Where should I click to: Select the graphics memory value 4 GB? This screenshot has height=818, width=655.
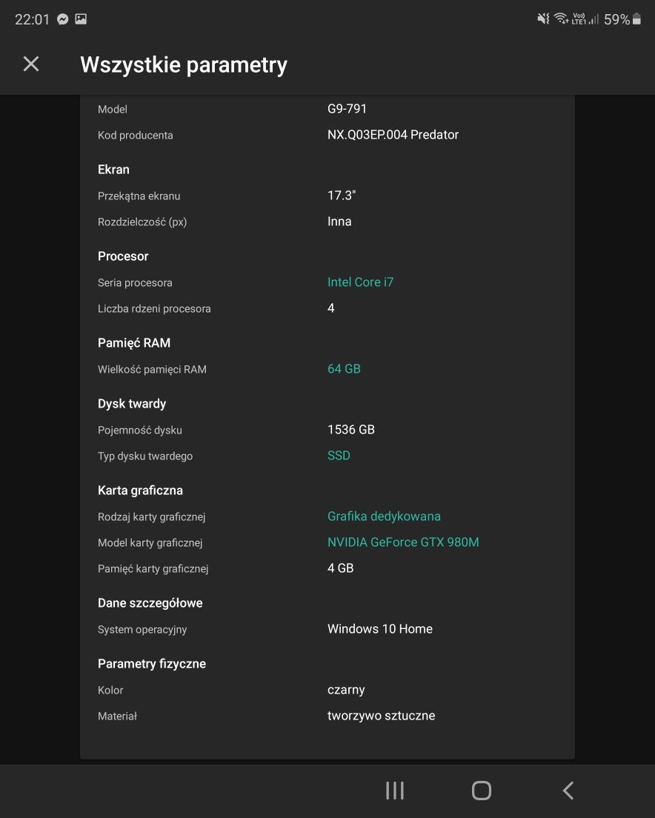click(341, 568)
